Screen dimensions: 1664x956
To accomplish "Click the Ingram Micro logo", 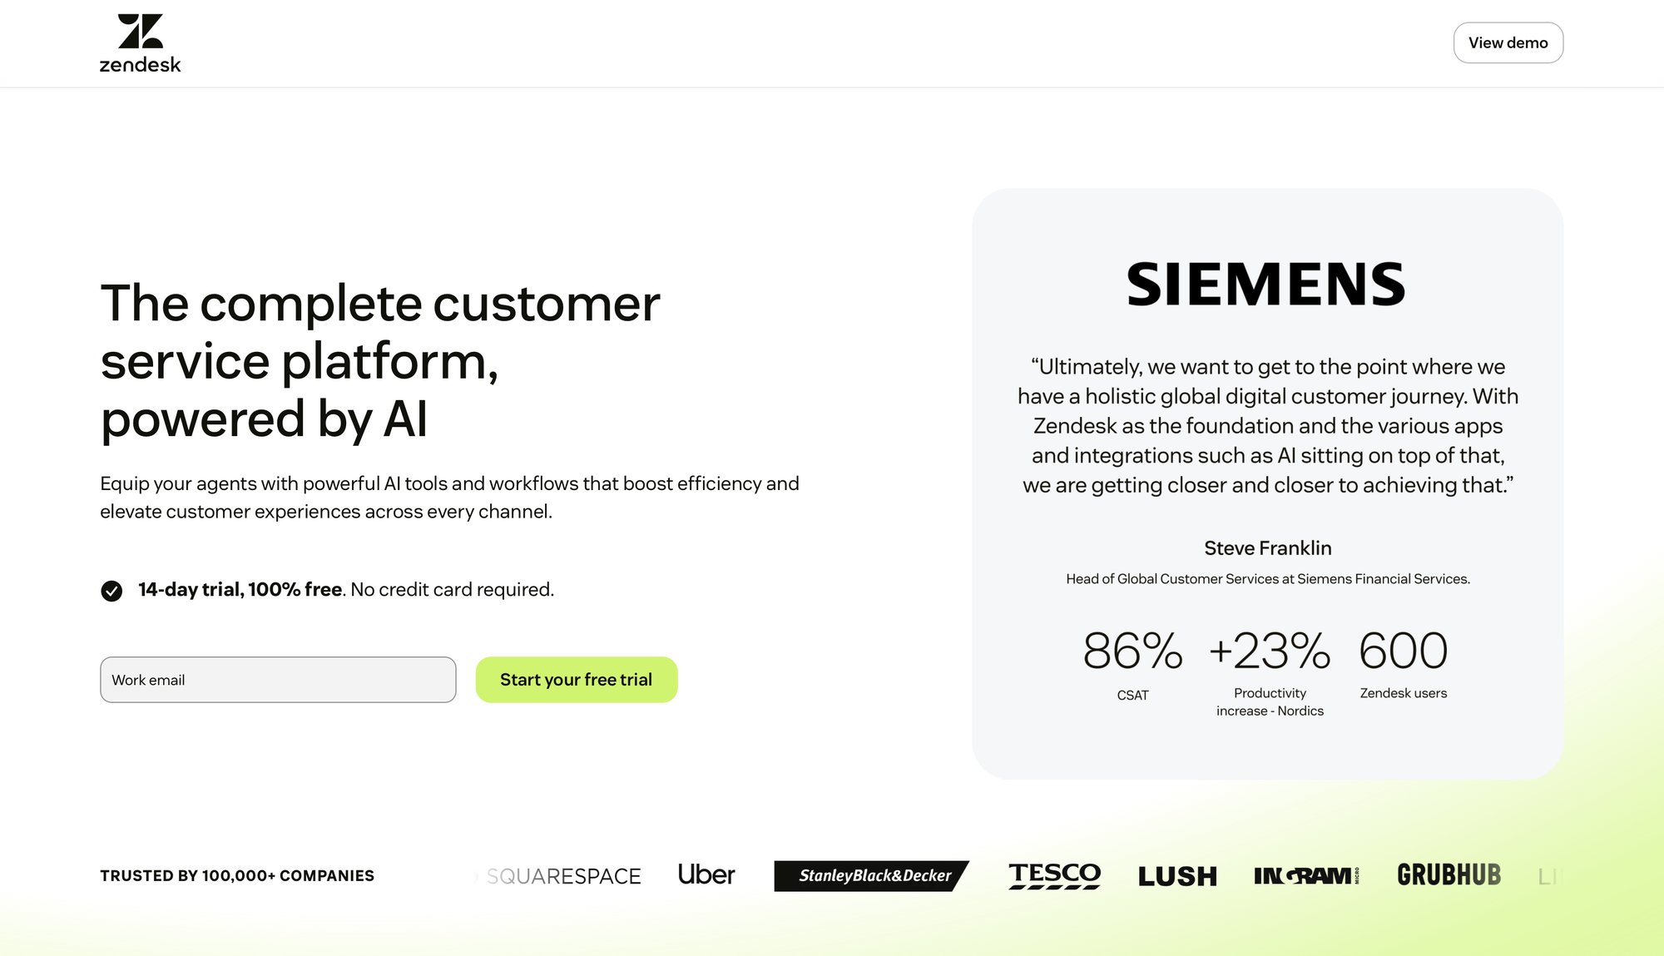I will [1306, 875].
